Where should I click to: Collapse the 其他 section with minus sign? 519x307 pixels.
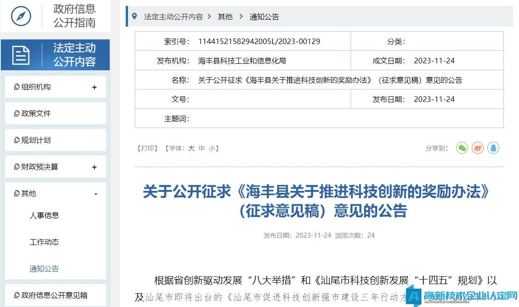tap(95, 194)
